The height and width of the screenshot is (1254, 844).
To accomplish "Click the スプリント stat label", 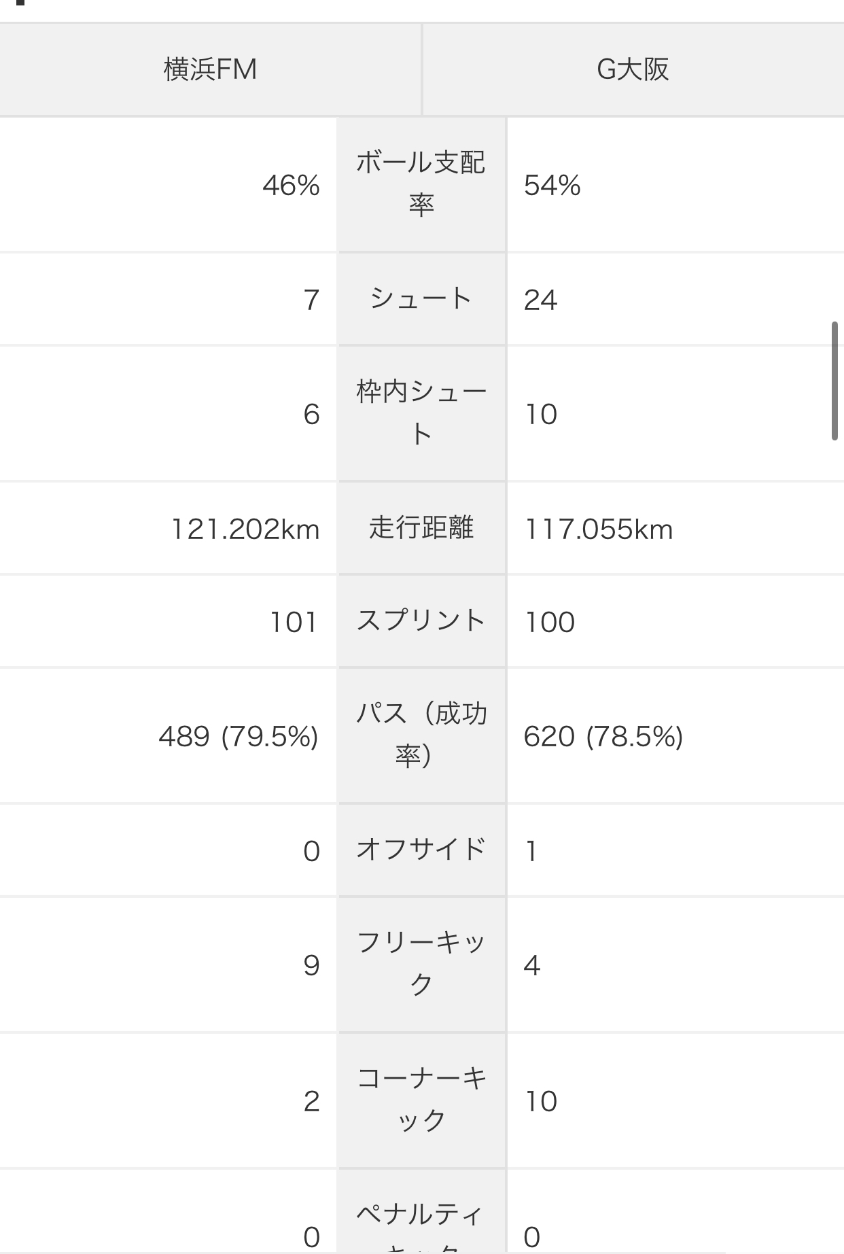I will click(x=421, y=621).
